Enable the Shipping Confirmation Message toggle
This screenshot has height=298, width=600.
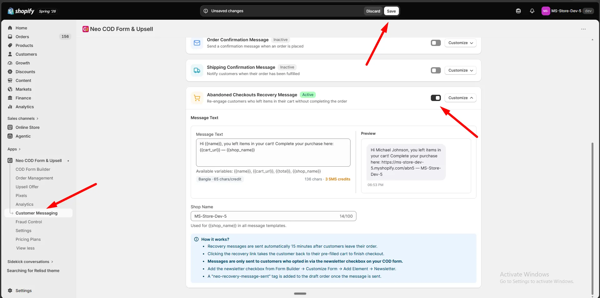(436, 70)
